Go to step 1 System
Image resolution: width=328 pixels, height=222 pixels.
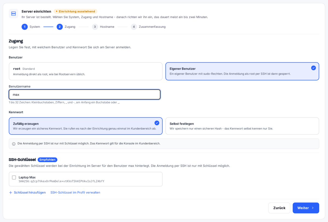point(31,27)
